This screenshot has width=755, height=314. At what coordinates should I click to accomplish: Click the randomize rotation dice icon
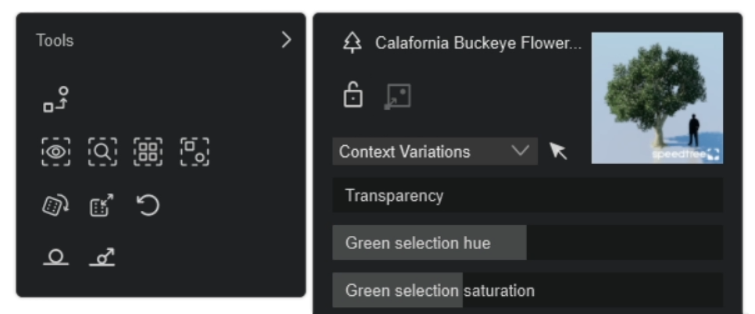click(55, 205)
